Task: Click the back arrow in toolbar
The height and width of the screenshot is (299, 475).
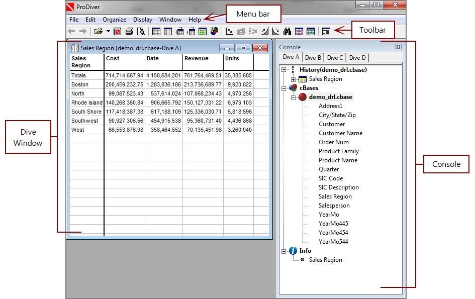Action: [71, 32]
